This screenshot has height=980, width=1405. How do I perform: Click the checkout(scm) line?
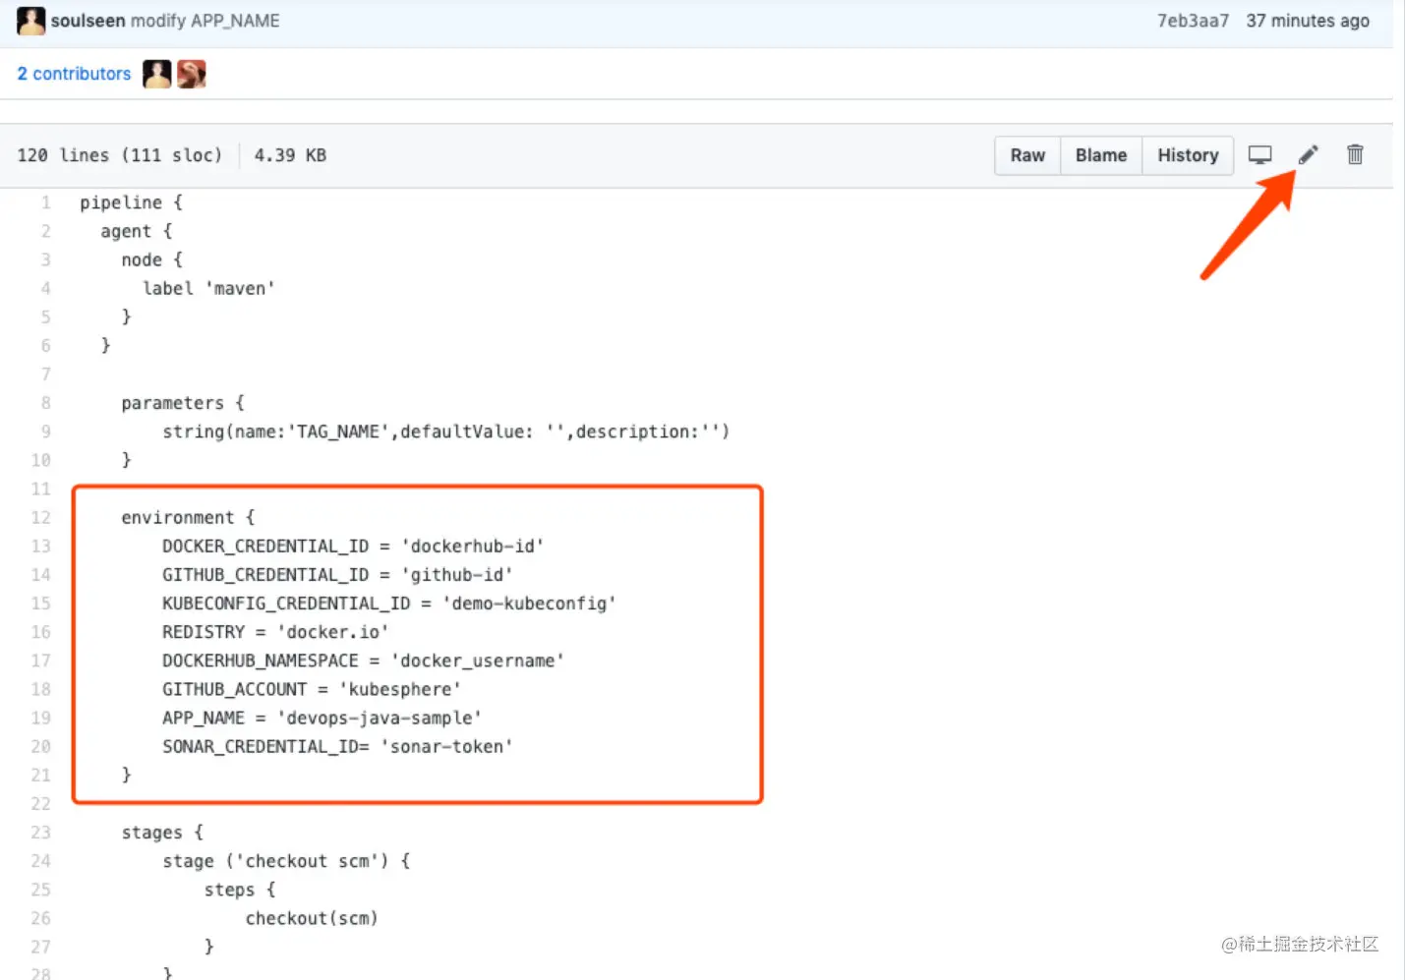312,918
